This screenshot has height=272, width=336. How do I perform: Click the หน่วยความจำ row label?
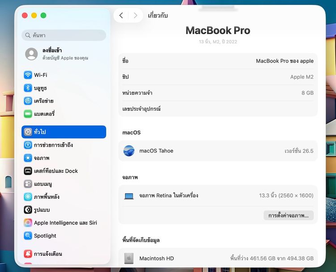click(137, 93)
